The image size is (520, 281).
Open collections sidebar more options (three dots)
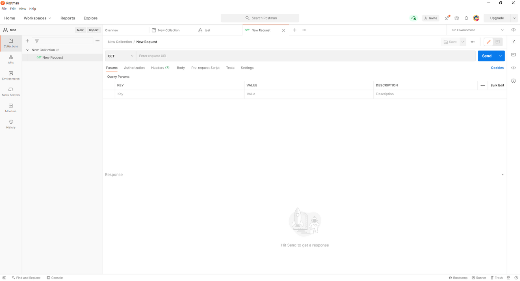tap(97, 41)
